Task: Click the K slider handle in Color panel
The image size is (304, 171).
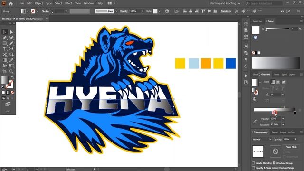Action: (266, 30)
